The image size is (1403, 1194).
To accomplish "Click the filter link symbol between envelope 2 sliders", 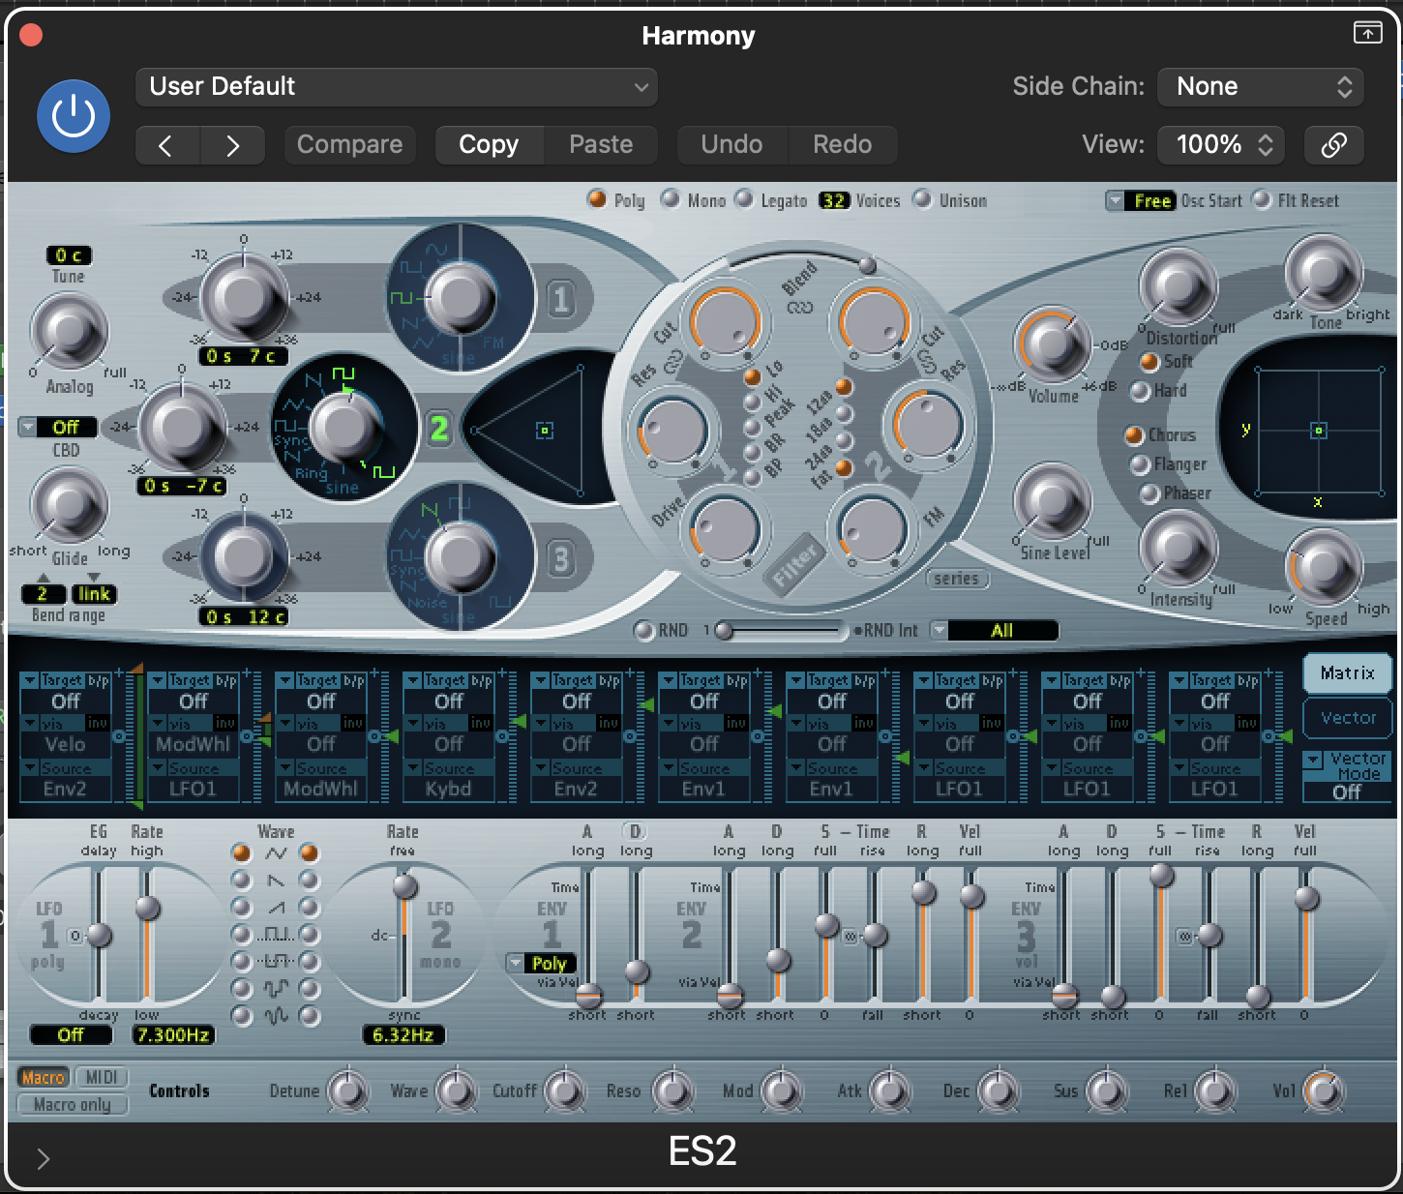I will [851, 936].
